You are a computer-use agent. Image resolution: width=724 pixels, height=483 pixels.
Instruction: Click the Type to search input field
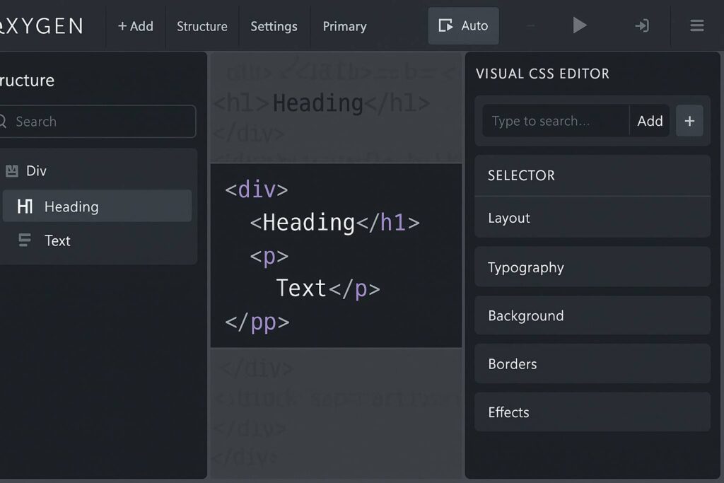coord(555,121)
